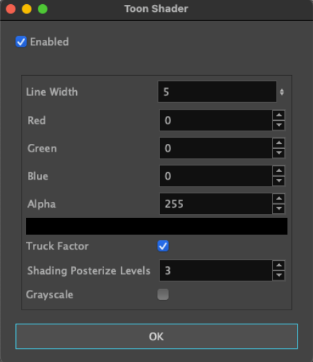Decrease the Alpha value with down arrow

coord(279,209)
